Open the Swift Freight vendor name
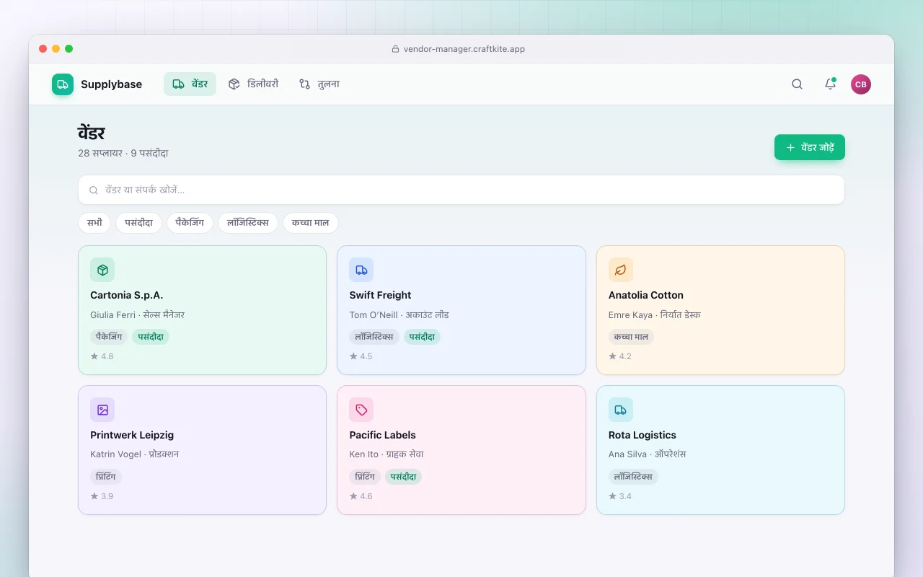The image size is (923, 577). pyautogui.click(x=380, y=295)
